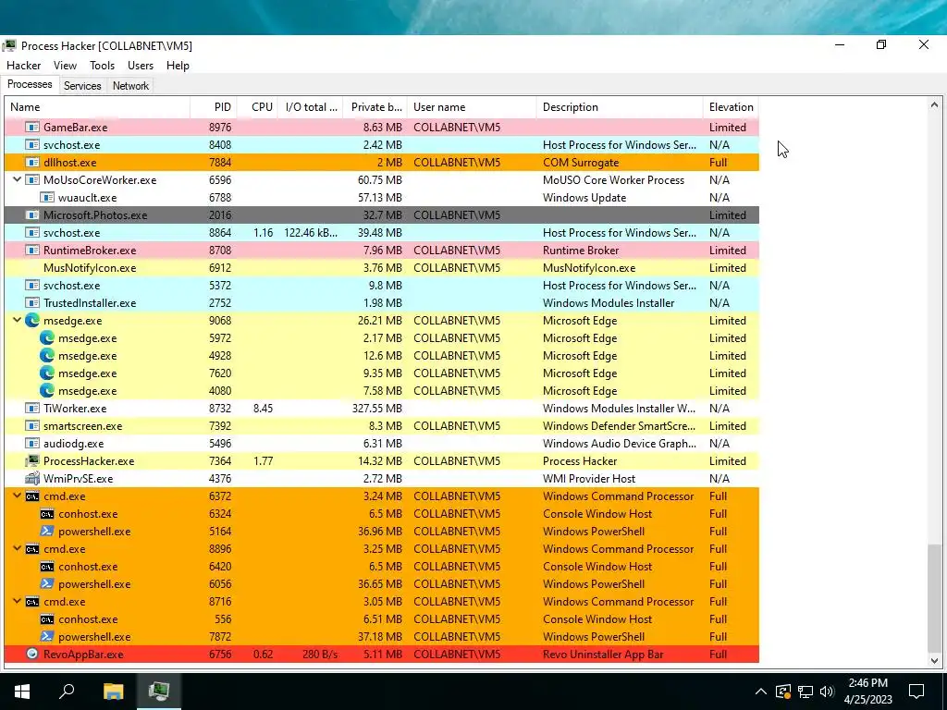The height and width of the screenshot is (710, 947).
Task: Collapse the msedge.exe process tree
Action: click(x=17, y=321)
